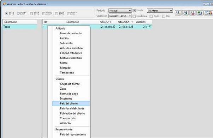Open the Variación Neto dropdown
The width and height of the screenshot is (213, 138).
[x=120, y=16]
